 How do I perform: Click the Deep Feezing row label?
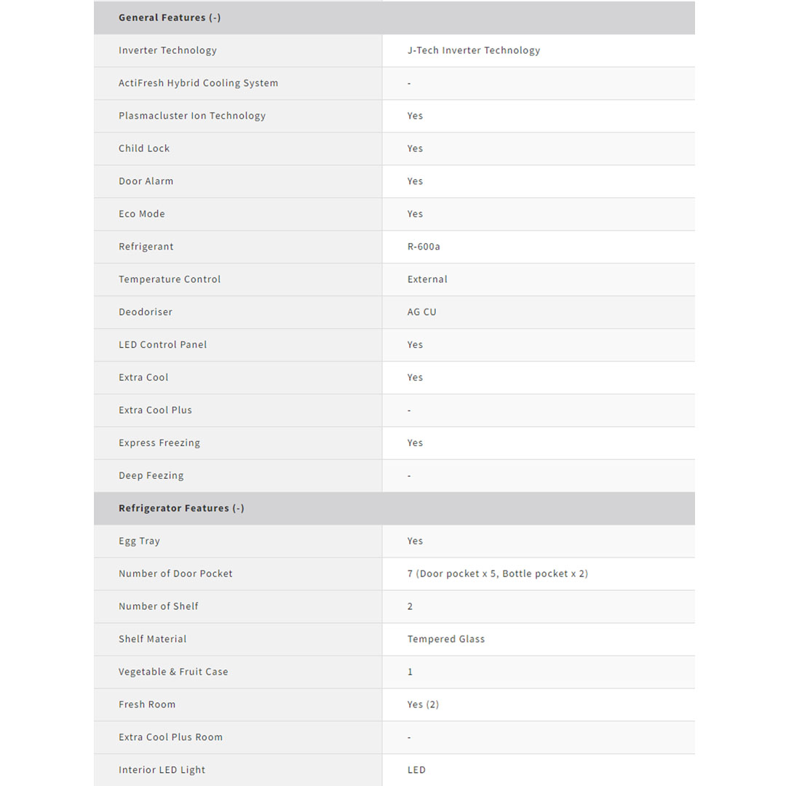(151, 476)
